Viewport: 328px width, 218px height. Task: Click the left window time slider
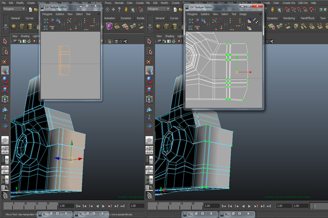point(31,206)
